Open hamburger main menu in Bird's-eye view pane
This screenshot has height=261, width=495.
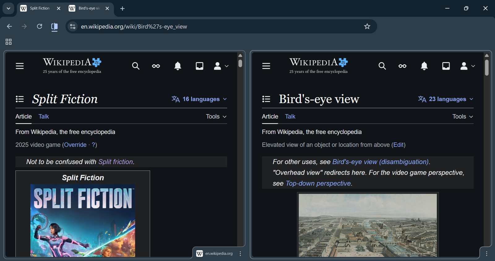pos(266,66)
